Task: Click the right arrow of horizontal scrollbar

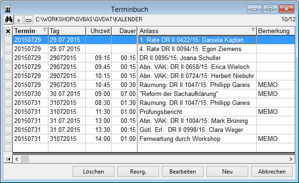Action: [291, 159]
